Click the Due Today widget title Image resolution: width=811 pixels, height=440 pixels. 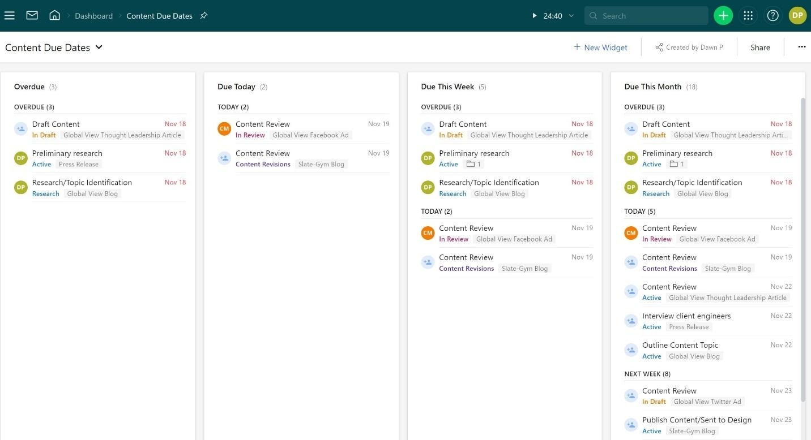[x=236, y=87]
